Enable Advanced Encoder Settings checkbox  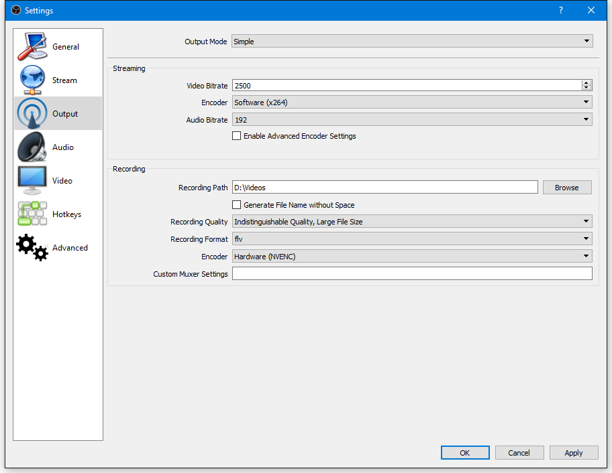tap(236, 135)
